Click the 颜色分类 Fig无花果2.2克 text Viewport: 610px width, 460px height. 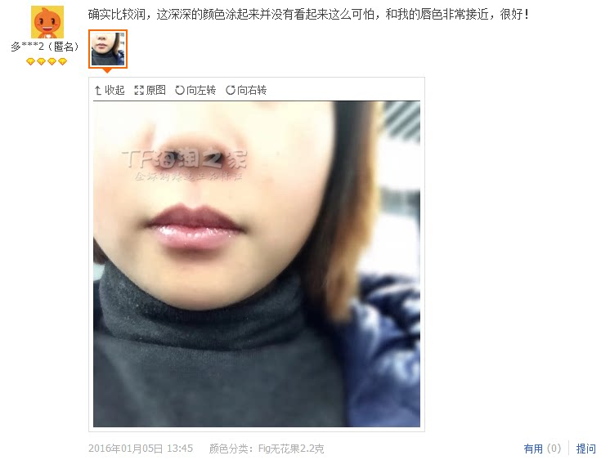click(x=267, y=449)
